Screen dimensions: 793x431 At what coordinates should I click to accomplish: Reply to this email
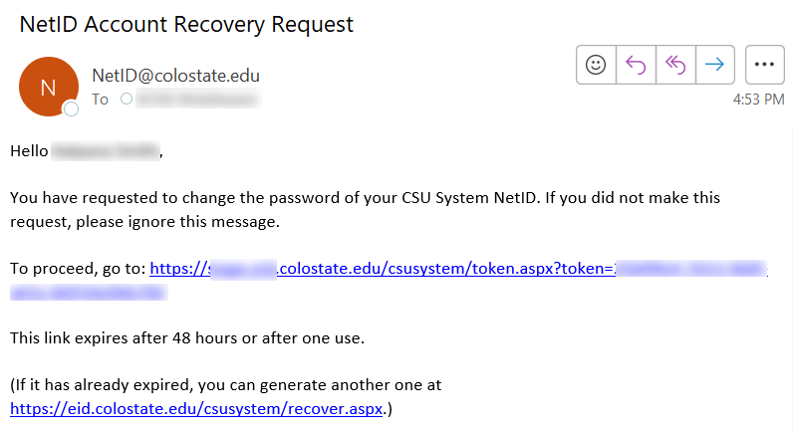tap(636, 65)
